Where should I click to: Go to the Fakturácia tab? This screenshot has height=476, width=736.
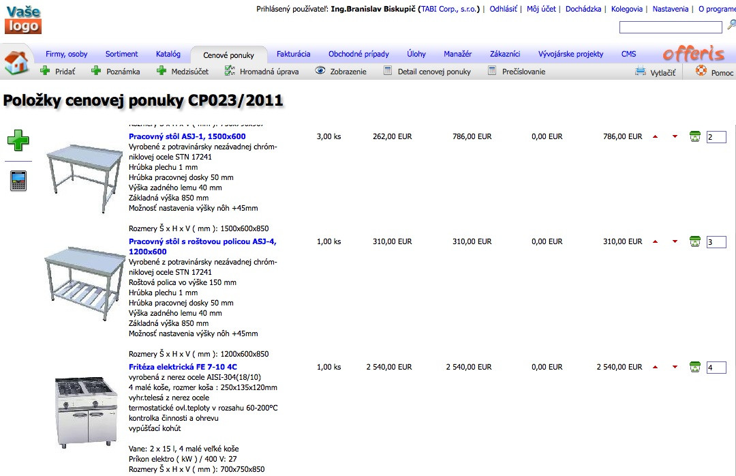click(293, 54)
